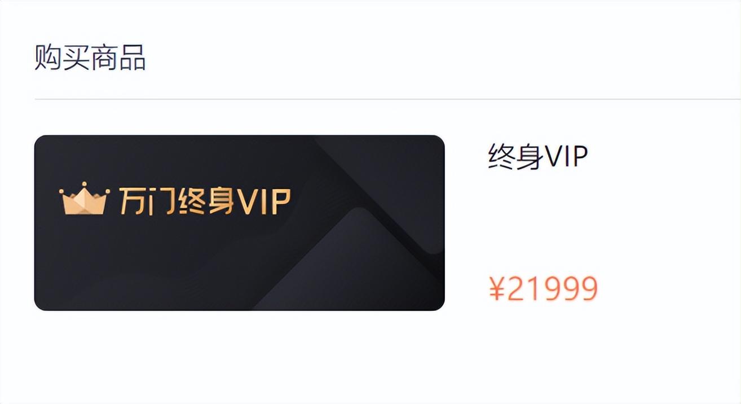Click the 购买商品 section heading

coord(90,58)
